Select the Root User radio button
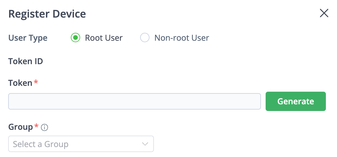The width and height of the screenshot is (337, 157). pos(75,38)
